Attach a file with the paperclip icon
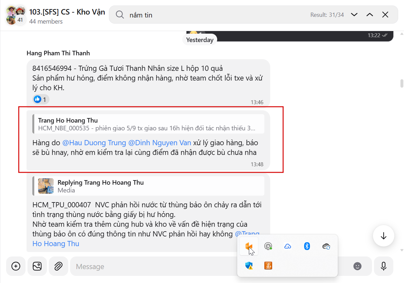The height and width of the screenshot is (283, 404). click(58, 266)
